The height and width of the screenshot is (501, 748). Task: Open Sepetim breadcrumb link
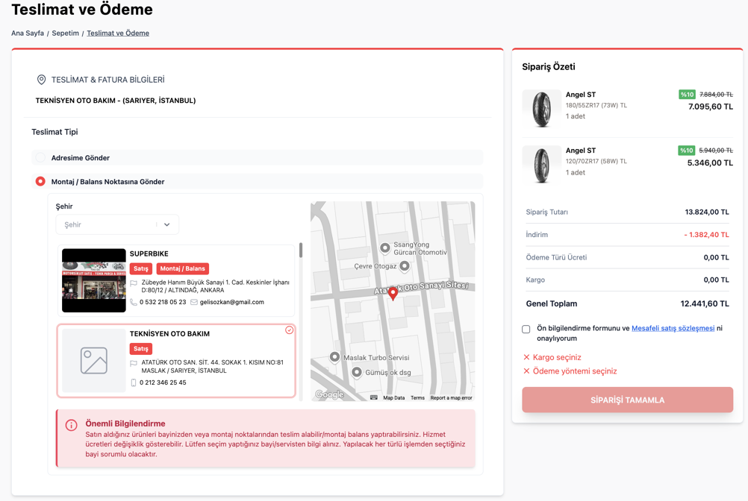65,33
